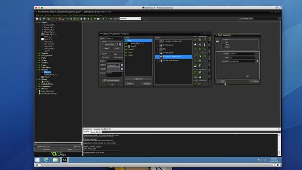Add the Set Path action icon
Viewport: 302px width, 170px height.
[195, 72]
